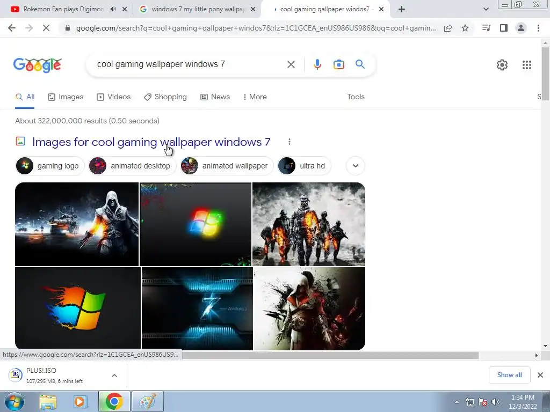Open the red-white assassin artwork thumbnail
This screenshot has height=412, width=550.
coord(309,308)
